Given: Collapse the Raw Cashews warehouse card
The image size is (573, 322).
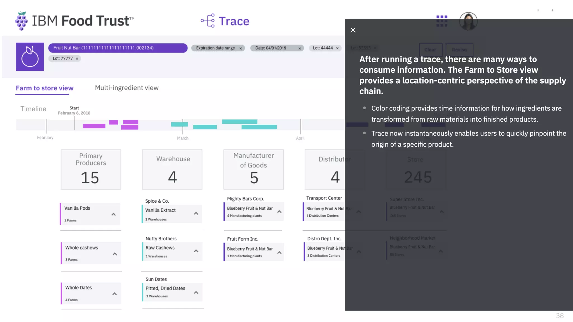Looking at the screenshot, I should click(x=196, y=251).
